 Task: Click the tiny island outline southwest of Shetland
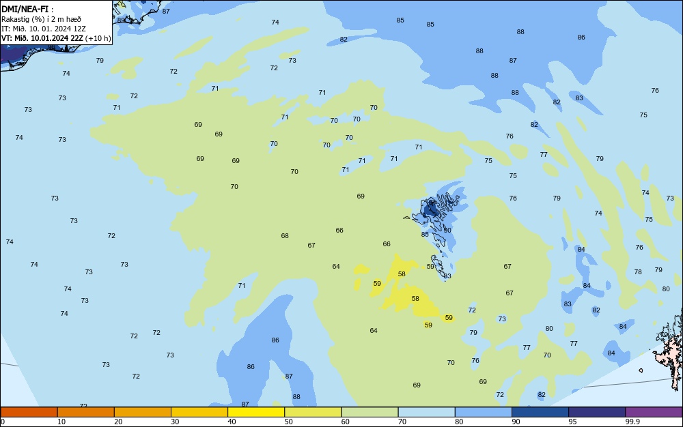(641, 370)
